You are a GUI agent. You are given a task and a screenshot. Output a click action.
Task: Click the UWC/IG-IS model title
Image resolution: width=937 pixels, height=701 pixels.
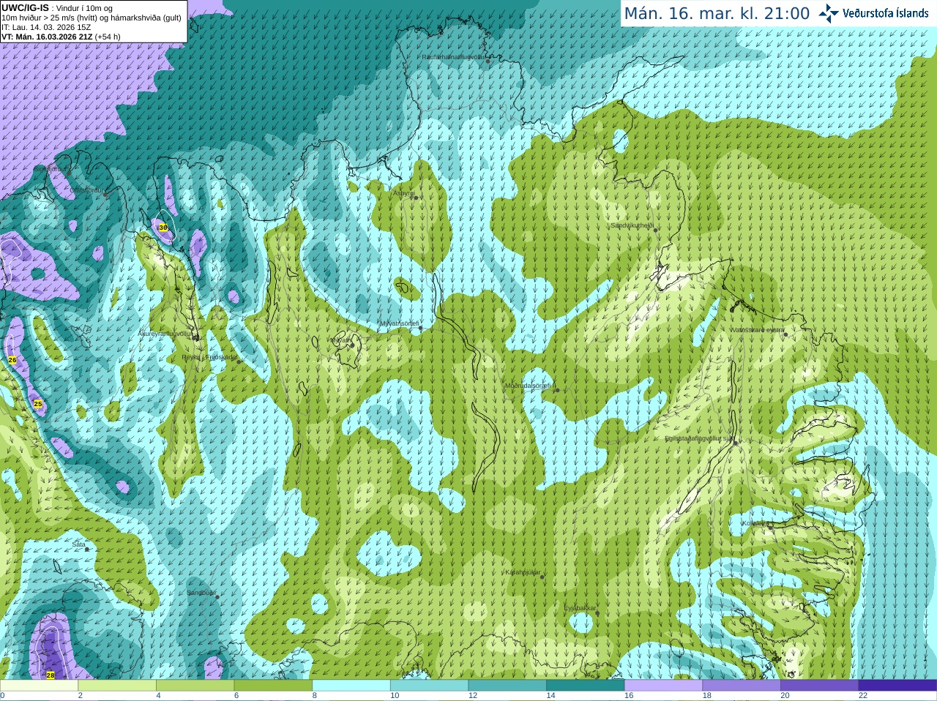[x=25, y=7]
